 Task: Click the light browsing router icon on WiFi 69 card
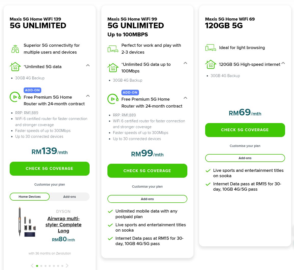point(211,47)
